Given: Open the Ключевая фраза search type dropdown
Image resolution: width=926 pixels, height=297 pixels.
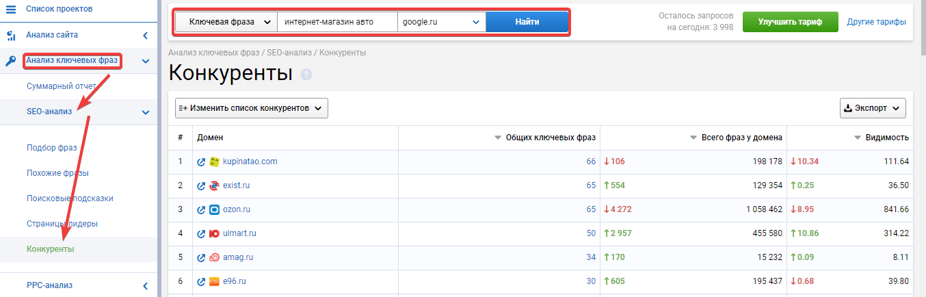Looking at the screenshot, I should click(x=226, y=22).
